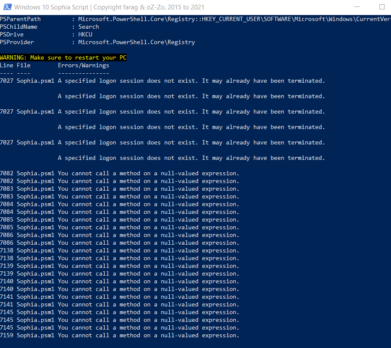Click the File column header
Screen dimensions: 391x348
pyautogui.click(x=23, y=65)
